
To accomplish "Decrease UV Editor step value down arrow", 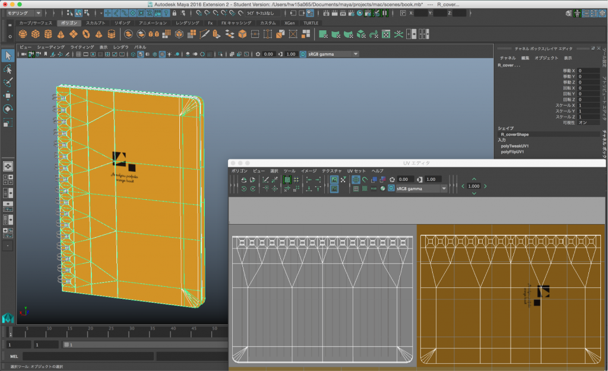I will coord(474,193).
